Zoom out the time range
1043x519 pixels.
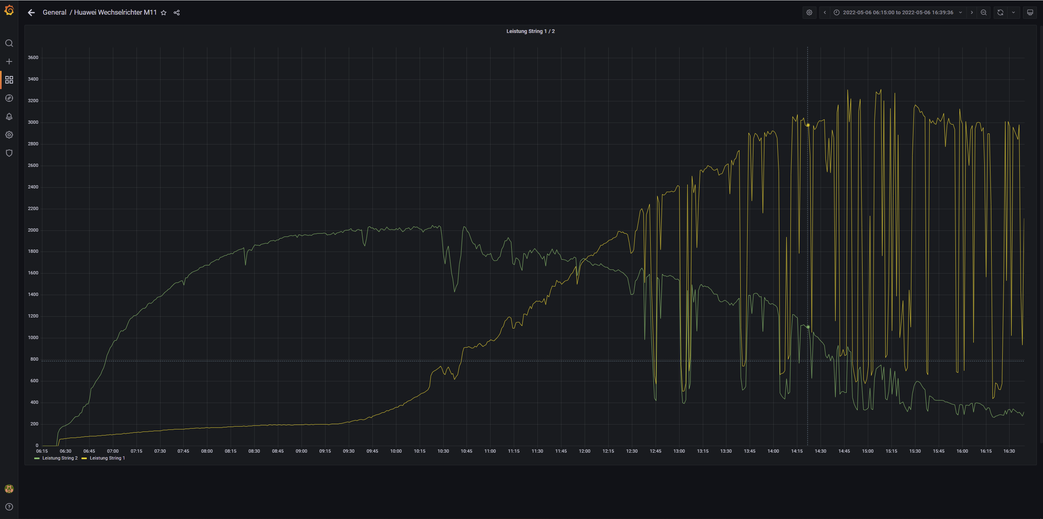point(984,13)
